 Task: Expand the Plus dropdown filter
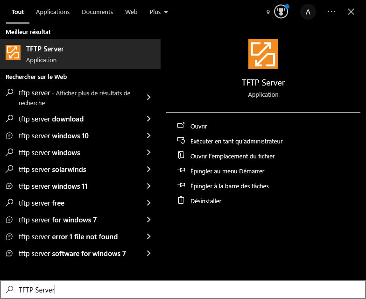point(159,12)
